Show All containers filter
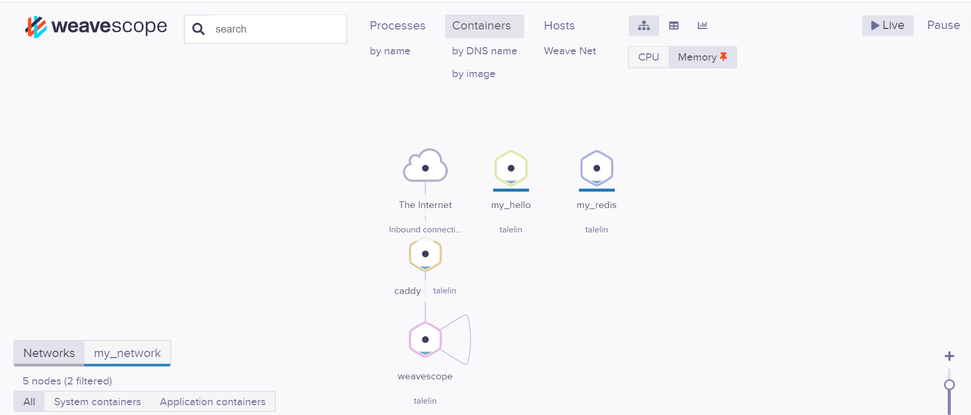The width and height of the screenshot is (971, 415). (30, 402)
